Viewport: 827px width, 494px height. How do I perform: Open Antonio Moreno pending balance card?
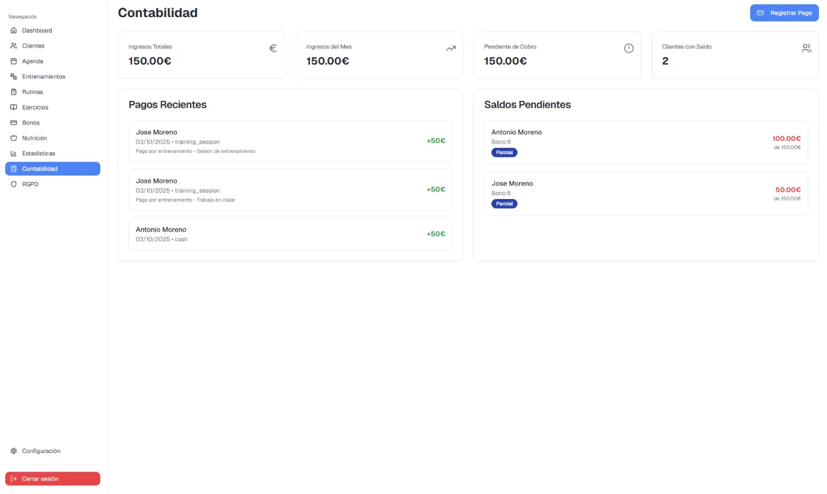click(x=646, y=142)
